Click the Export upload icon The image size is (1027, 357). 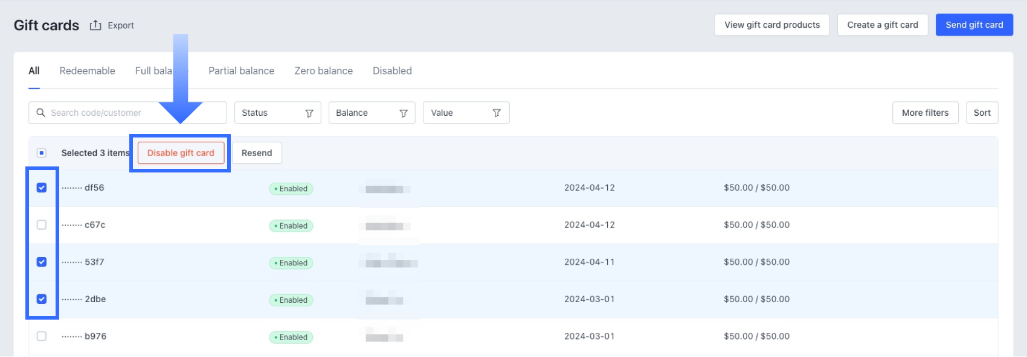pyautogui.click(x=95, y=25)
